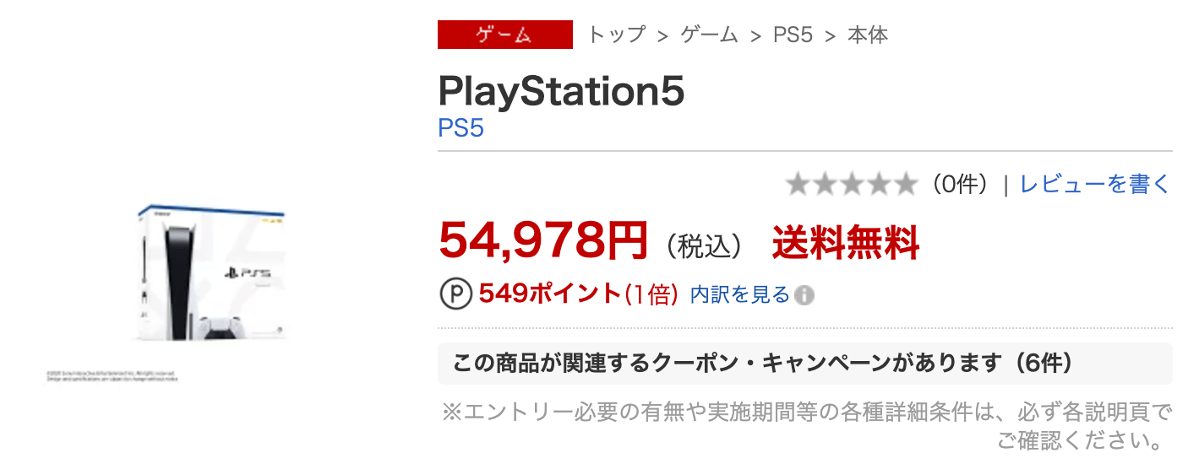The height and width of the screenshot is (469, 1188).
Task: Click the 54,978円 price
Action: pyautogui.click(x=543, y=242)
